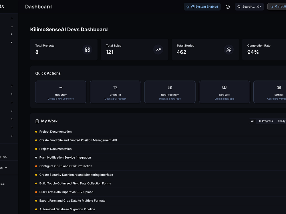Click the 'Initialize a new repo' subtitle
The image size is (286, 214).
(x=170, y=99)
